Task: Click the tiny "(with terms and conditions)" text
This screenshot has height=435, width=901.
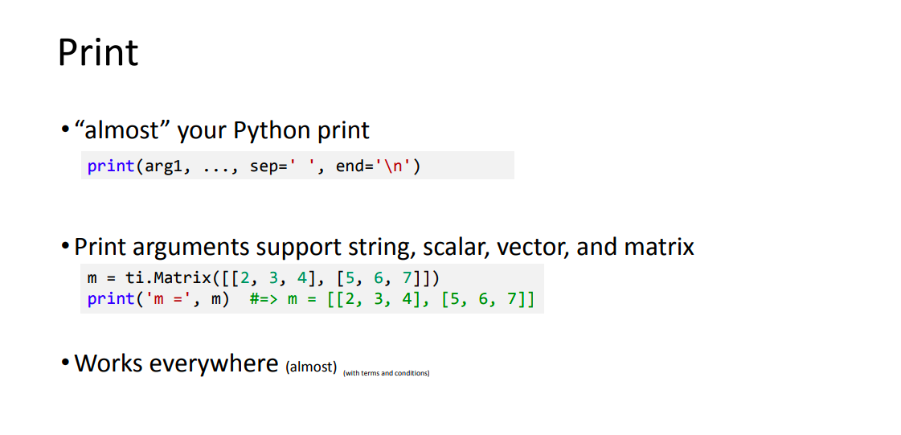Action: (x=386, y=374)
